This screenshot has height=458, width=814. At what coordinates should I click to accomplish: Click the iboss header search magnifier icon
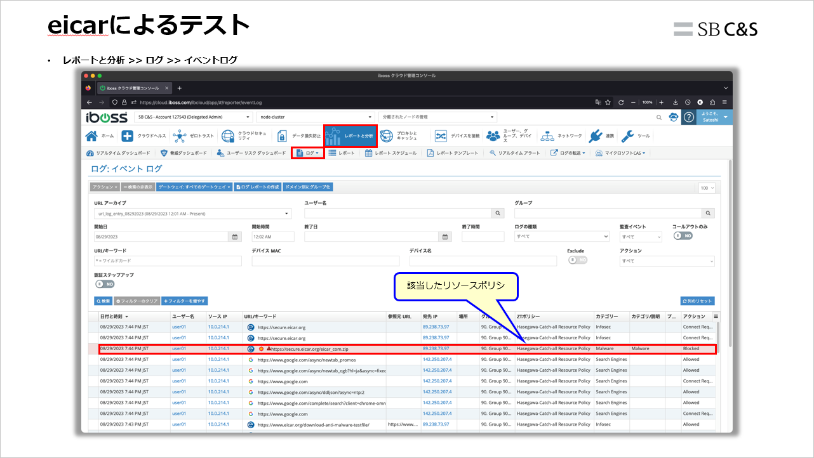pyautogui.click(x=658, y=117)
